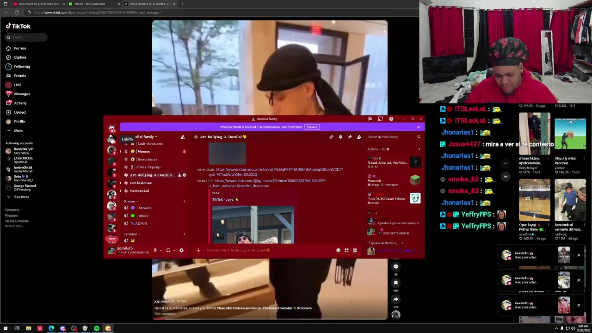
Task: Mute microphone in Discord user panel
Action: pos(155,250)
